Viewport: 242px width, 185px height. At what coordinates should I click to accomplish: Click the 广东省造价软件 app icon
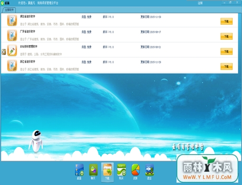12,36
